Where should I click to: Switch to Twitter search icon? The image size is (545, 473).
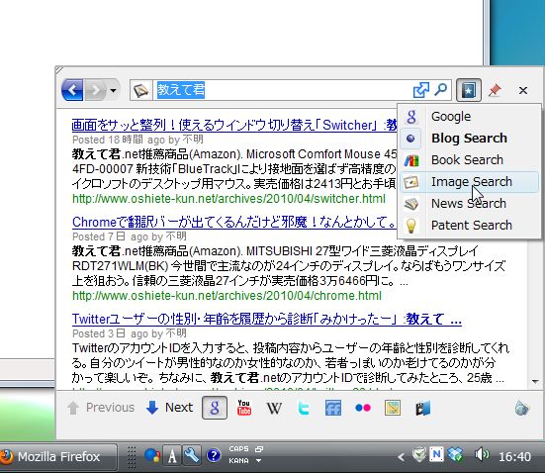tap(304, 408)
